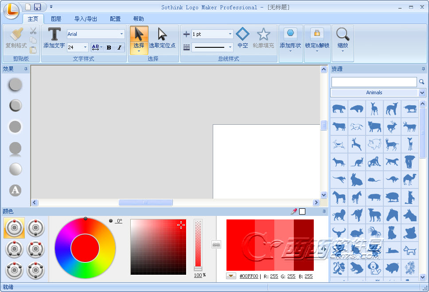Click the 缩放 magnifier zoom button
Image resolution: width=429 pixels, height=292 pixels.
coord(343,40)
